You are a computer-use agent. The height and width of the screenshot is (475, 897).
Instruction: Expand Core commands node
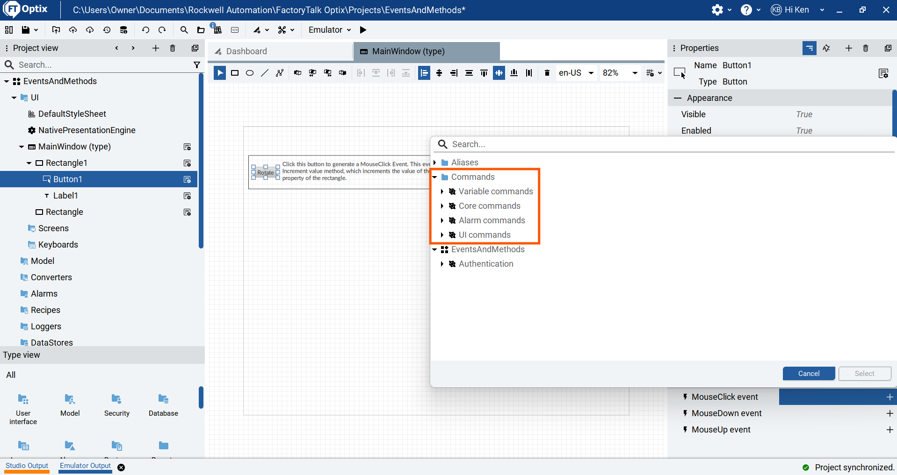click(442, 206)
